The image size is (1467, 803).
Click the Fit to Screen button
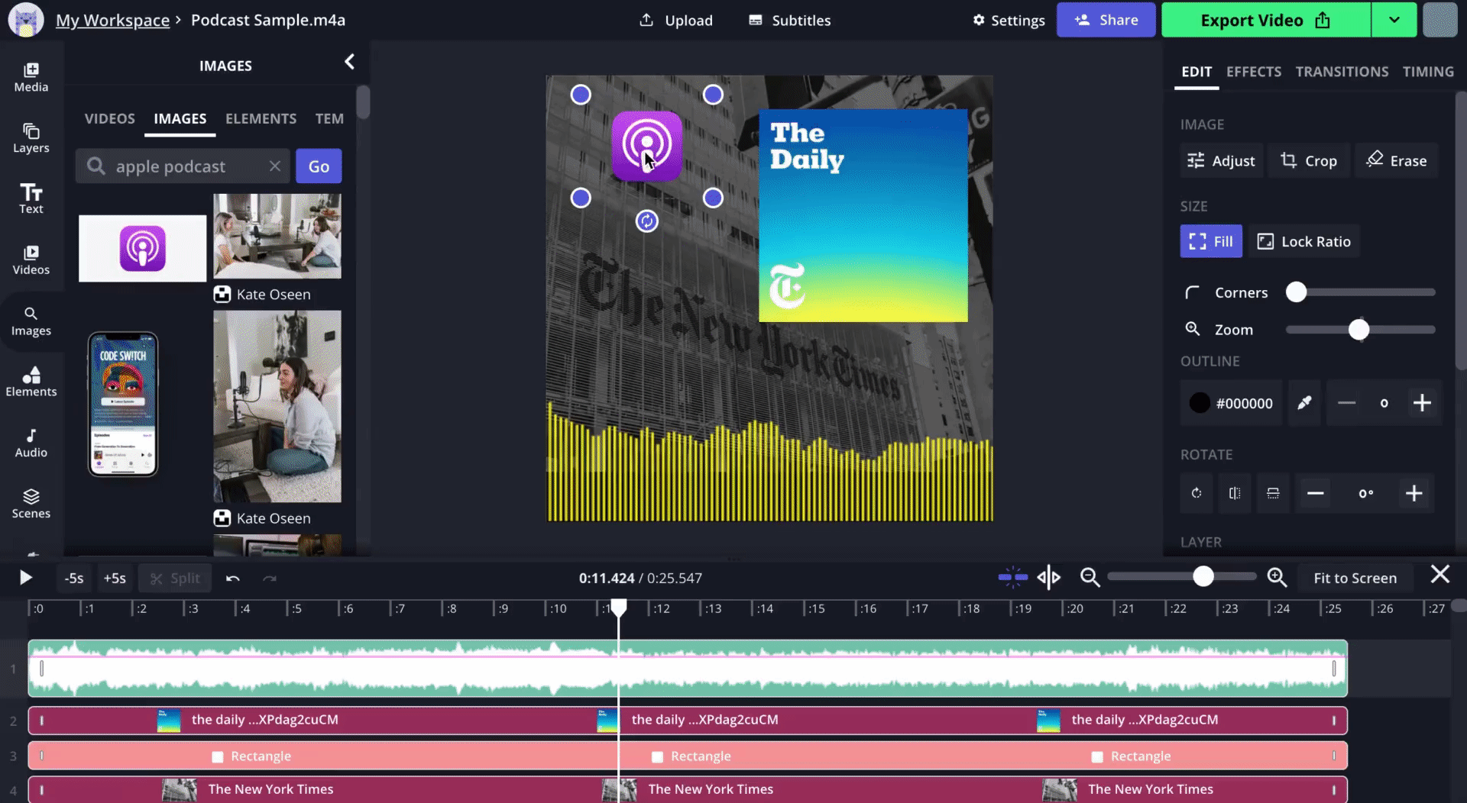[1355, 578]
